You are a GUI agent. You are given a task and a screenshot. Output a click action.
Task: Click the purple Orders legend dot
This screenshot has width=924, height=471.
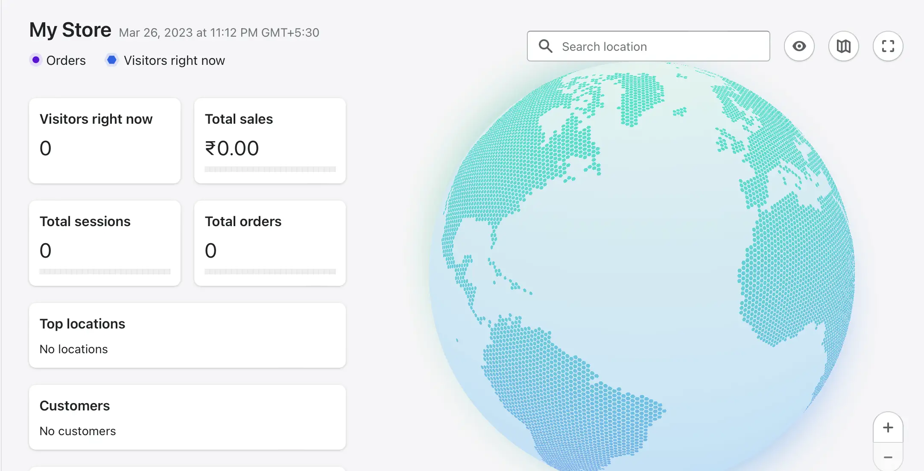pos(36,60)
